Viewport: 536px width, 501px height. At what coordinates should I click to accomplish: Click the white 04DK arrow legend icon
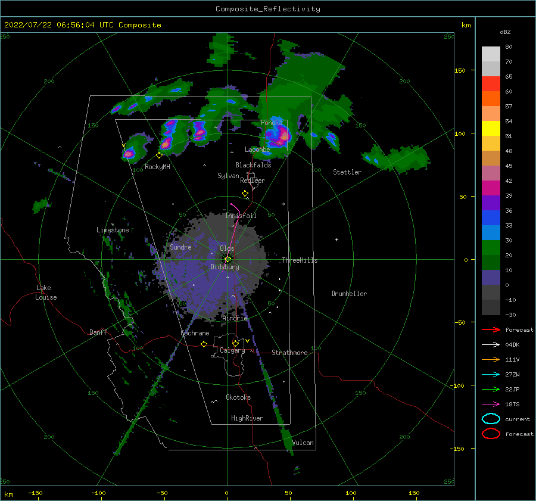pos(491,345)
